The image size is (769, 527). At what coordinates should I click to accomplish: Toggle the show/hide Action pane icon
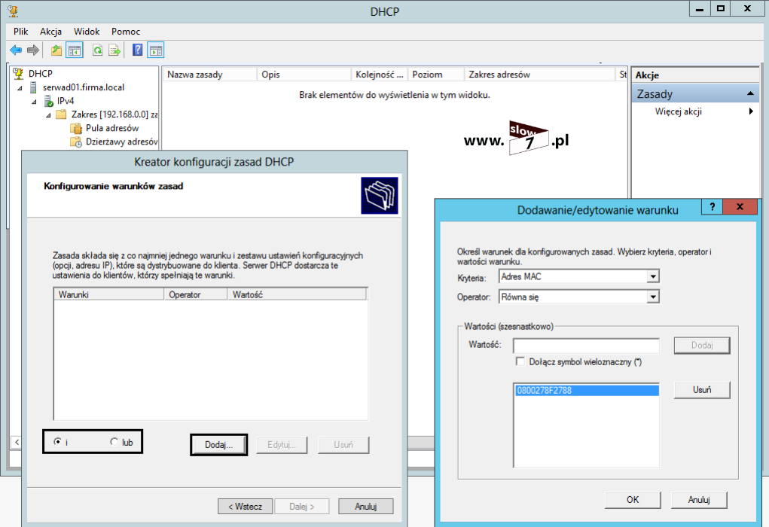pyautogui.click(x=156, y=50)
